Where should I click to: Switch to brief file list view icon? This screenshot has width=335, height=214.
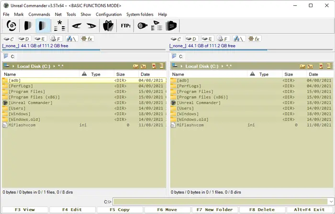click(x=28, y=26)
